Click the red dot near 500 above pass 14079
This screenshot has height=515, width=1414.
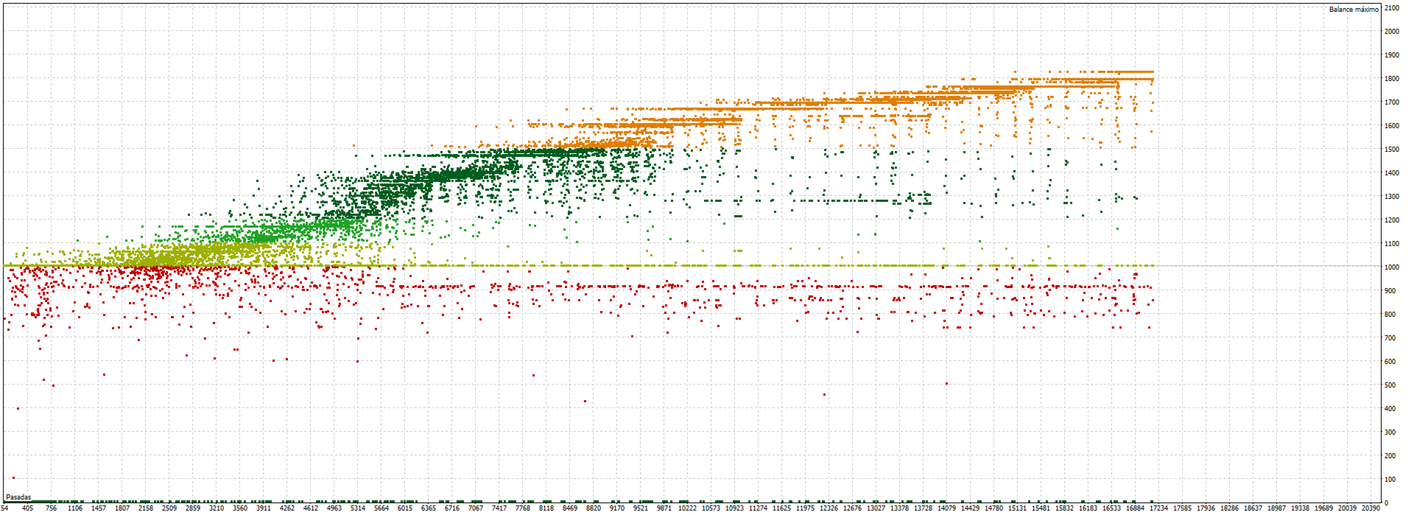pos(946,384)
